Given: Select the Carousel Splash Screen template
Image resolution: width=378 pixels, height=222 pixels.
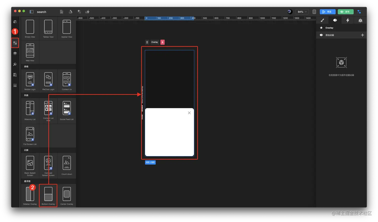Looking at the screenshot, I should 48,165.
